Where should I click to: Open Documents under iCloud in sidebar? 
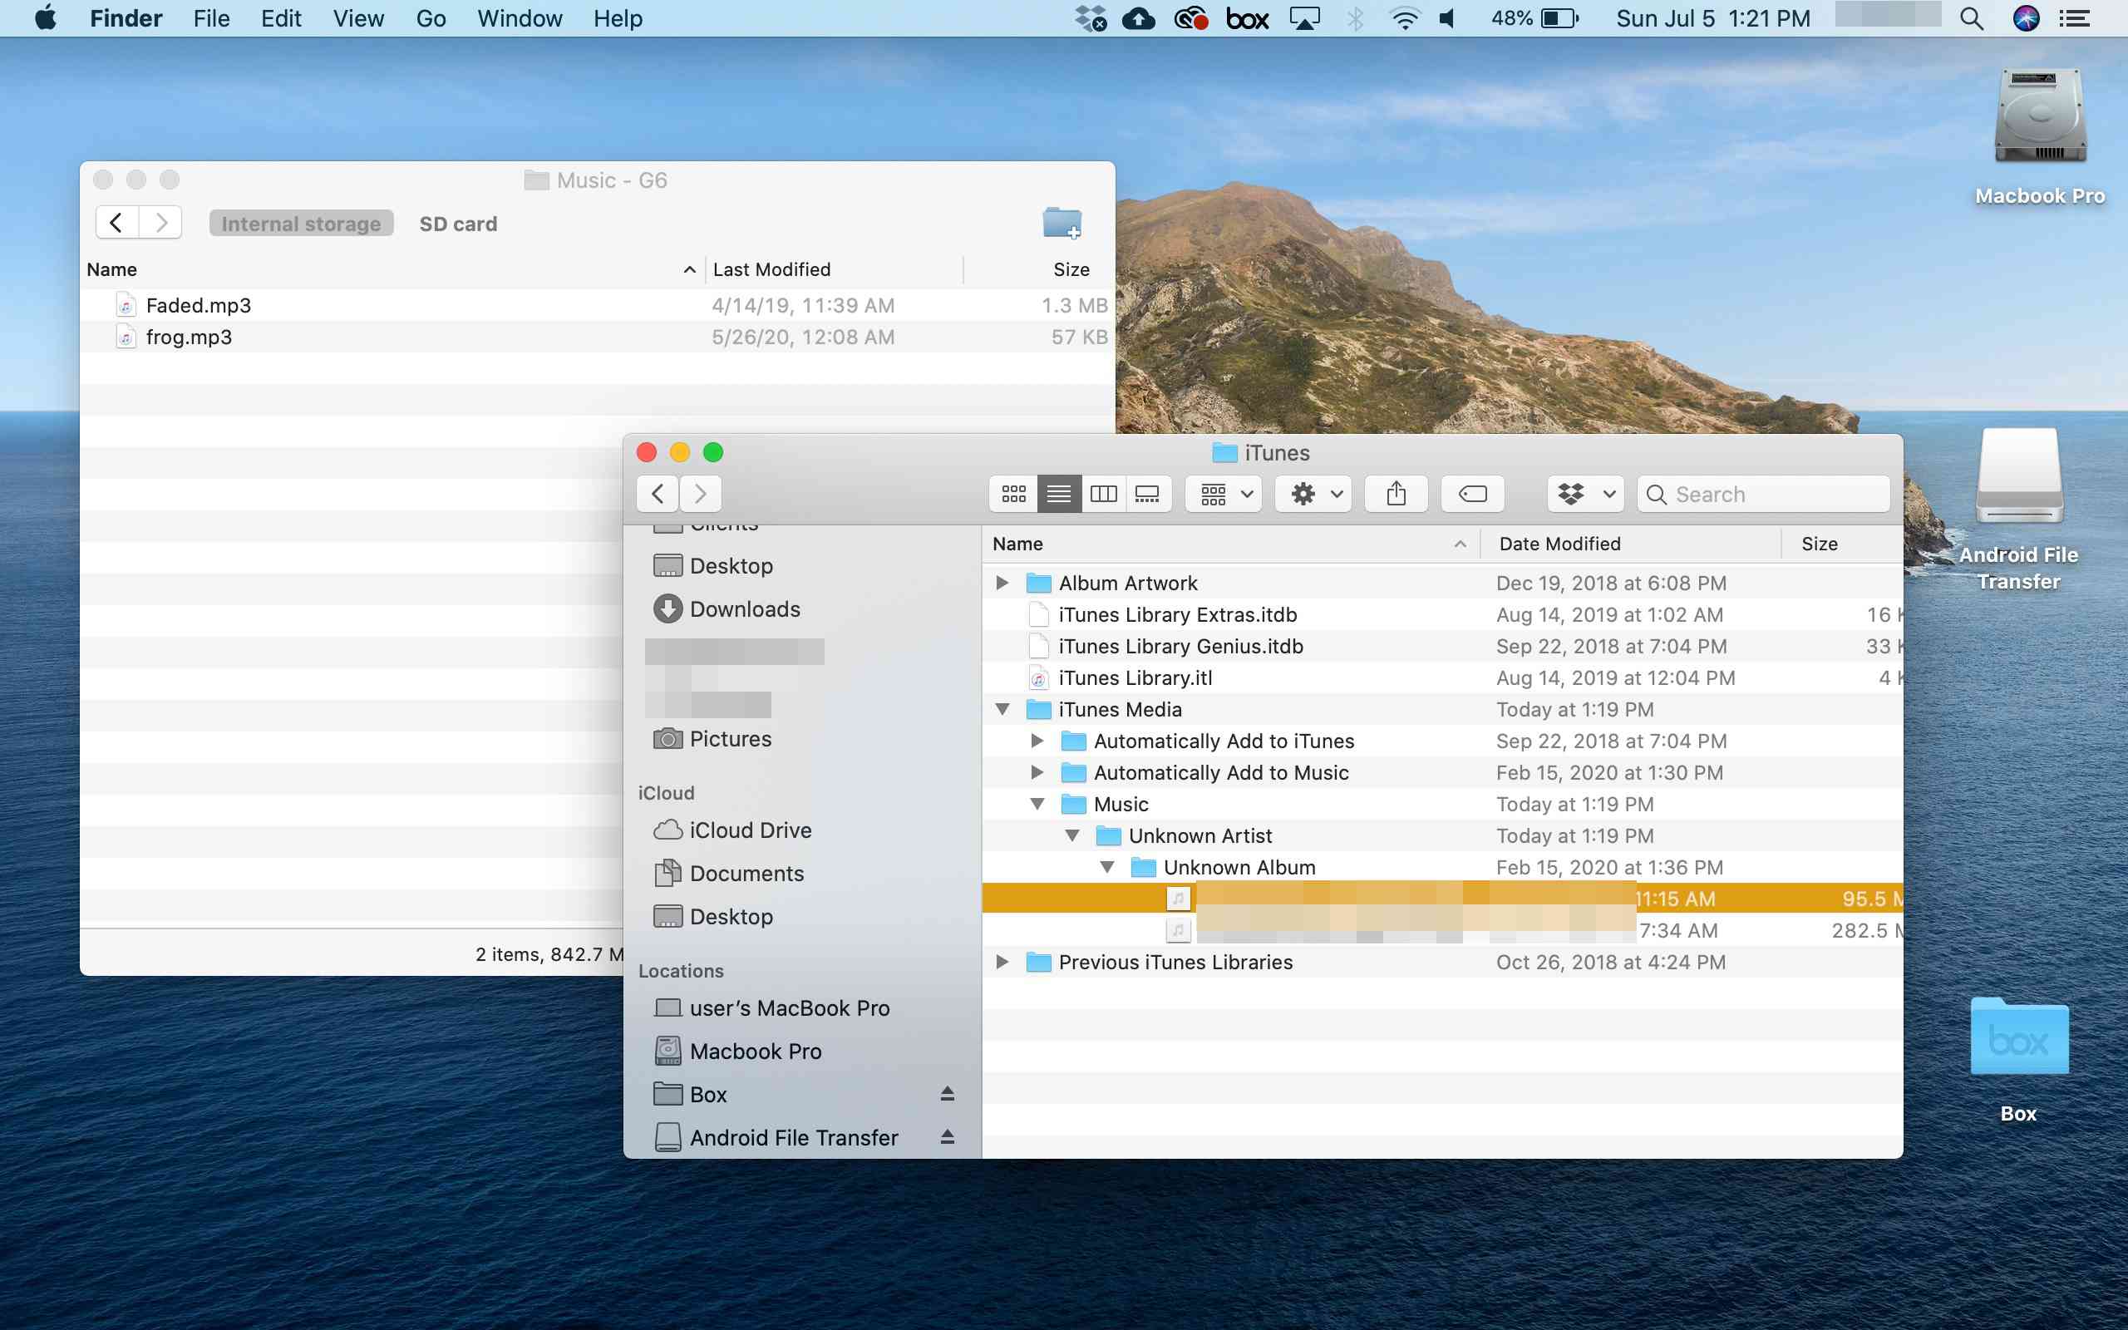click(729, 874)
